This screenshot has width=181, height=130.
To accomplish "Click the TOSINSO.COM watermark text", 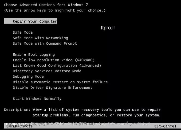I will (x=19, y=124).
